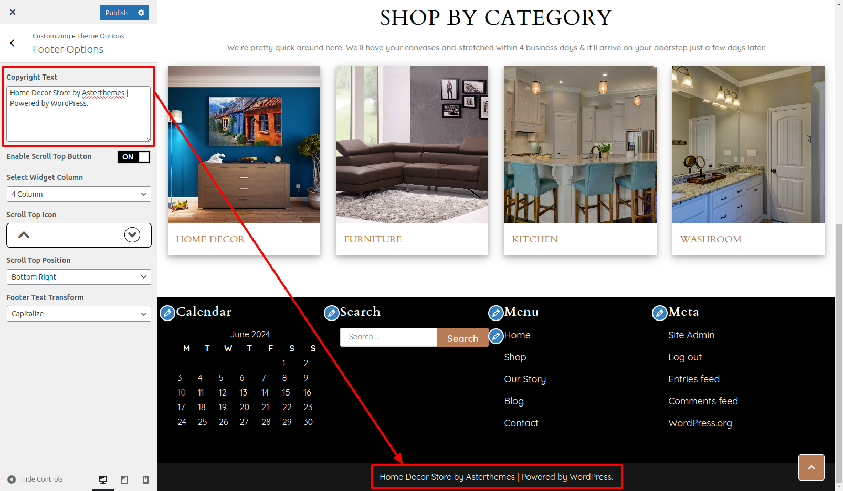Open the Shop footer menu item

515,357
